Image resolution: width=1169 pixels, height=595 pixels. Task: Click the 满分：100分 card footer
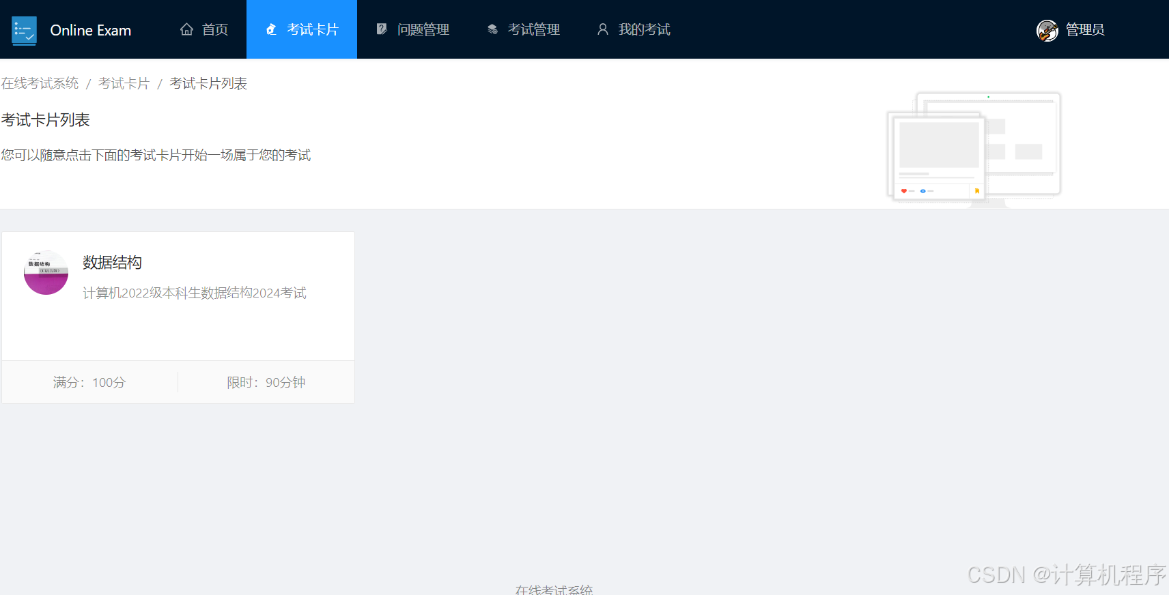tap(89, 382)
